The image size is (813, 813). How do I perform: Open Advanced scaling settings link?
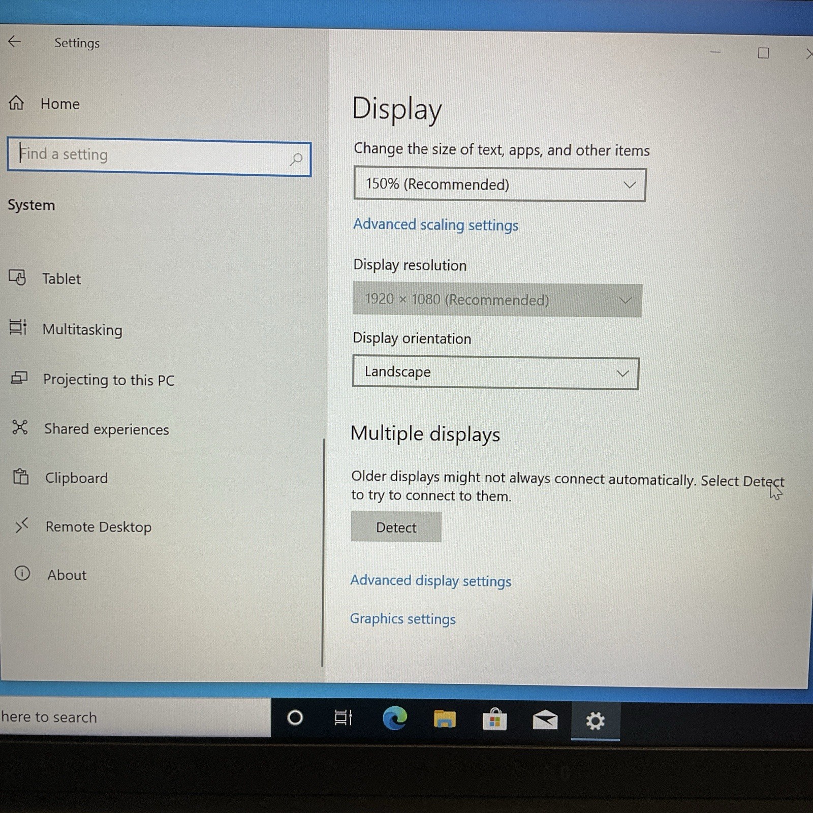[x=435, y=225]
